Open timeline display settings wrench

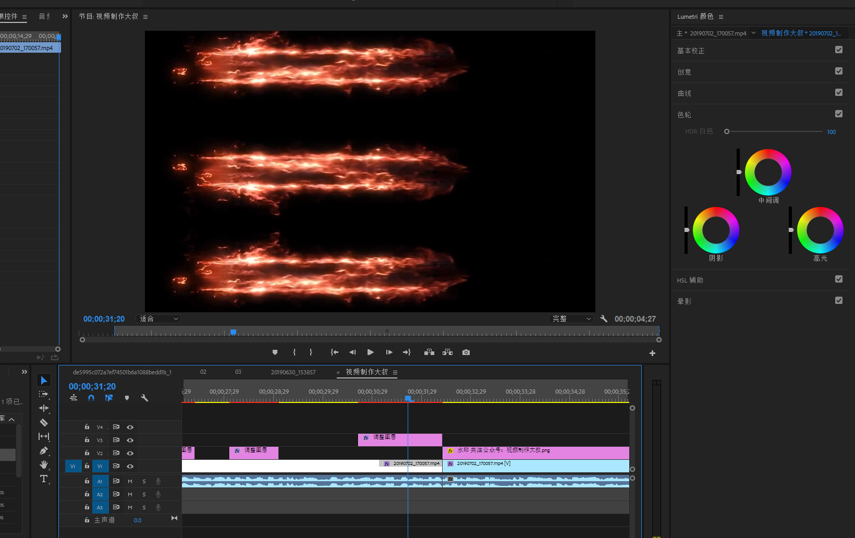coord(144,398)
